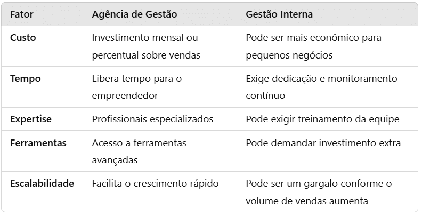Click the "Exige dedicação e monitoramento" cell
422x214 pixels.
321,87
